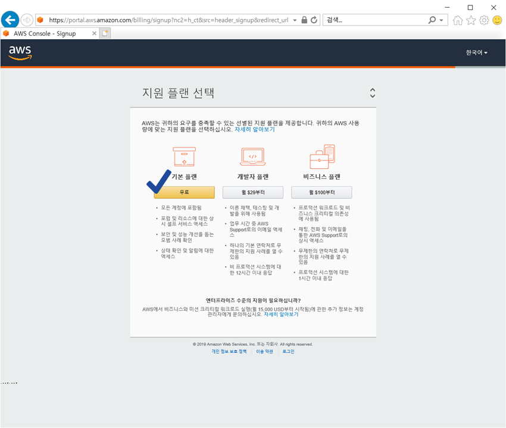The width and height of the screenshot is (506, 428).
Task: Open the enterprise 자세히 알아보기 link
Action: 281,314
